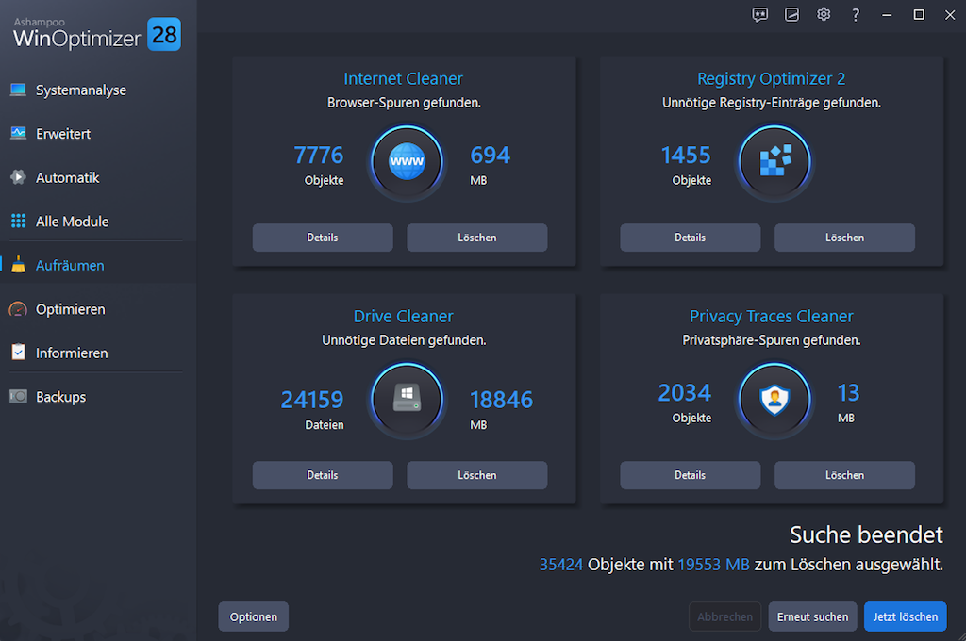Click the Registry Optimizer cubes icon
This screenshot has width=966, height=641.
(x=774, y=162)
